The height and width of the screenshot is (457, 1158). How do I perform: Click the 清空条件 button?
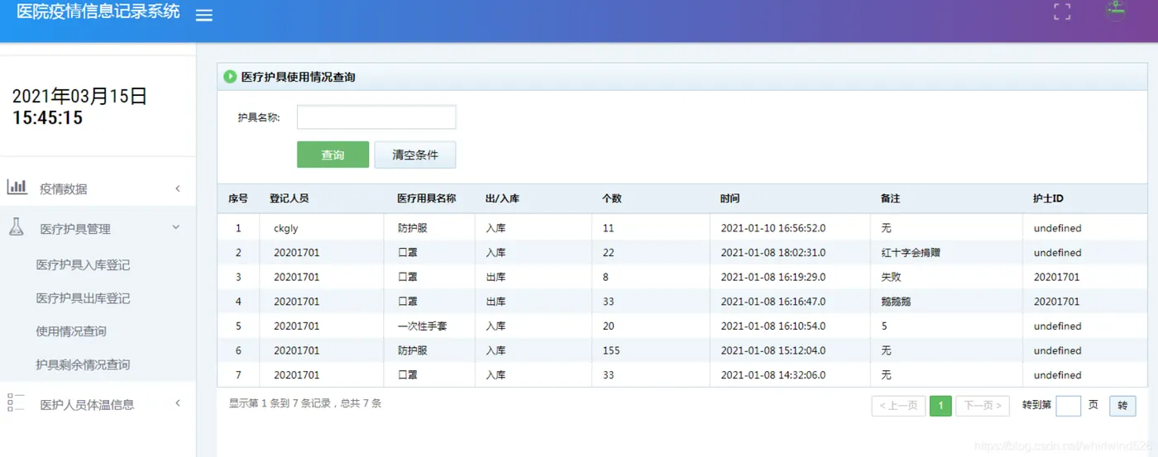click(414, 155)
